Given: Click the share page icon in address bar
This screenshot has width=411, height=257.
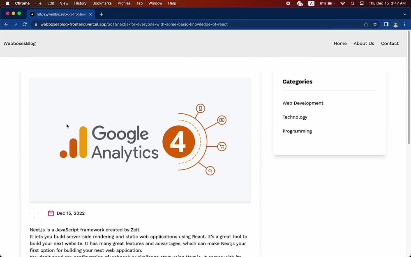Looking at the screenshot, I should click(366, 24).
